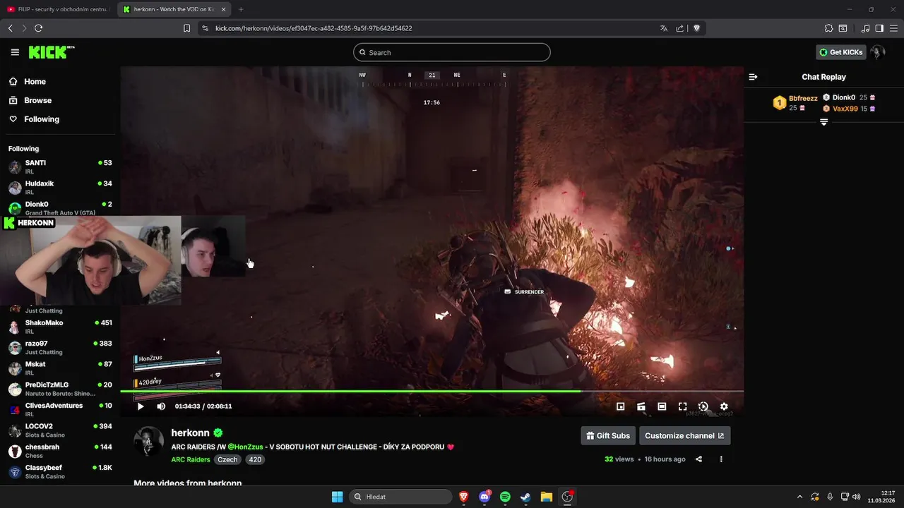The image size is (904, 508).
Task: Open the browser extensions puzzle icon
Action: (x=828, y=28)
